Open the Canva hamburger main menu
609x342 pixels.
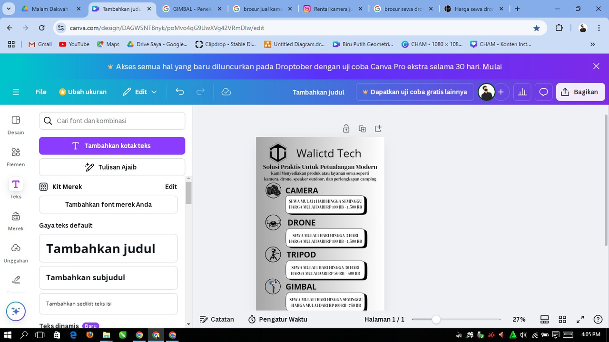tap(16, 92)
